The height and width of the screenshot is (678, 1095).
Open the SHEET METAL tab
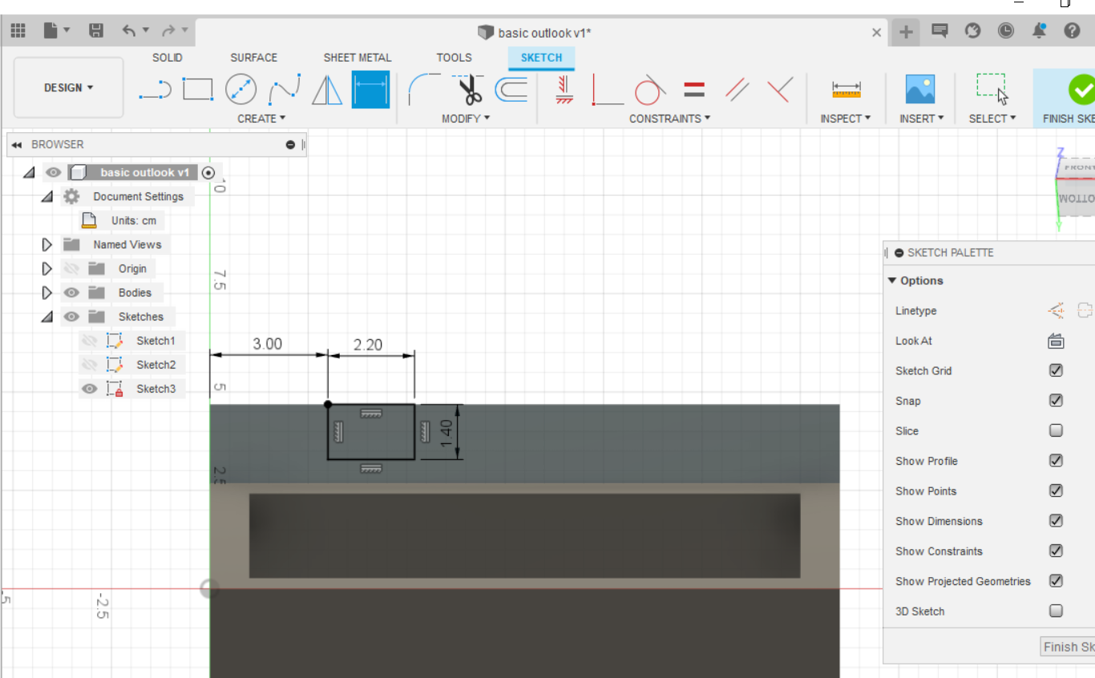tap(358, 57)
